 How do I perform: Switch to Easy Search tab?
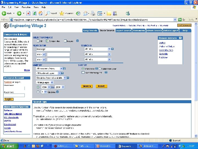coord(90,31)
